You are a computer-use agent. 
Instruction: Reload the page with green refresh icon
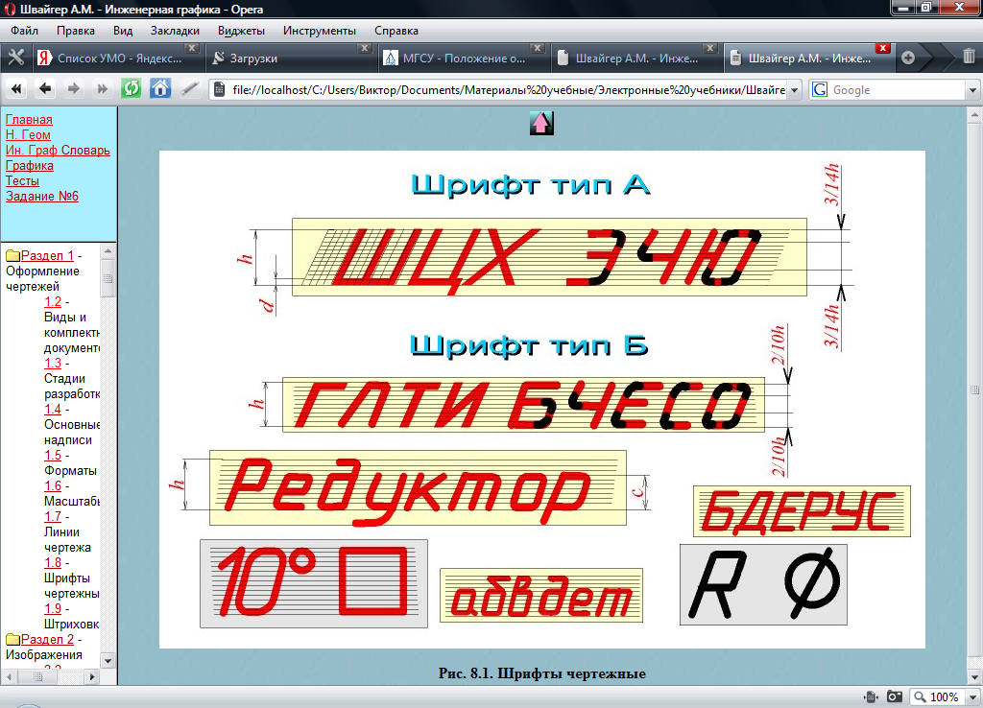131,89
